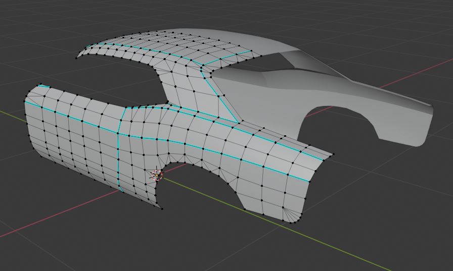Select the vertex where the door's cyan seams cross

[118, 133]
